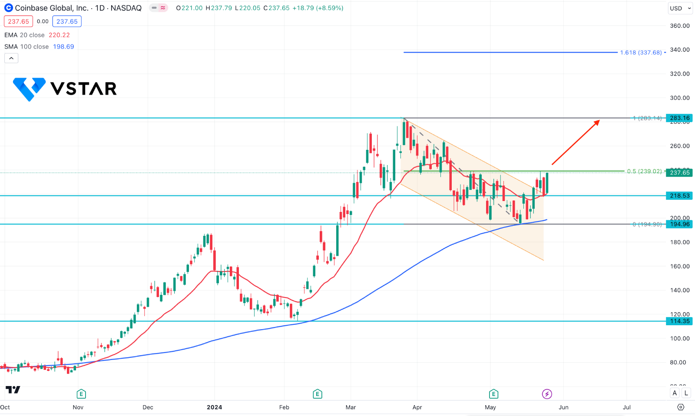Click the 194.96 price label on axis
The width and height of the screenshot is (695, 416).
point(680,224)
